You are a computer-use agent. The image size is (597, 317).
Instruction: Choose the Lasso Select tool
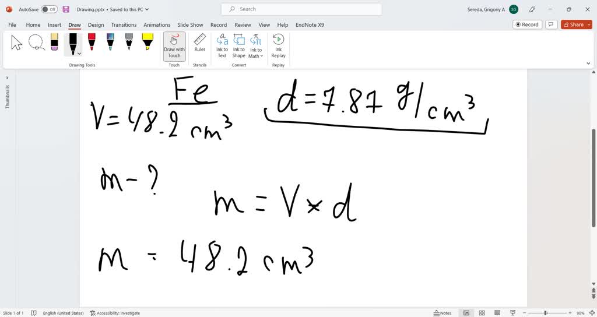point(37,43)
